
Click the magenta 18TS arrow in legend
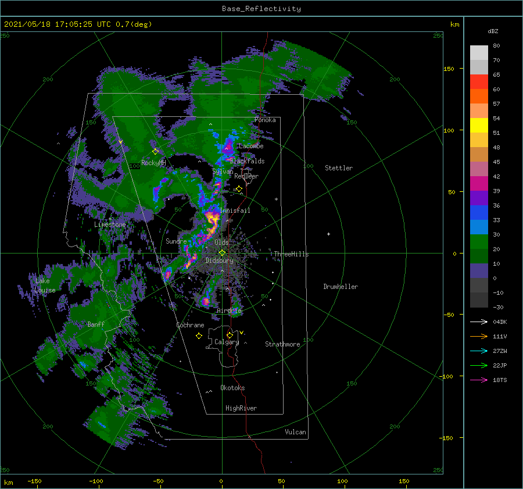click(x=479, y=380)
